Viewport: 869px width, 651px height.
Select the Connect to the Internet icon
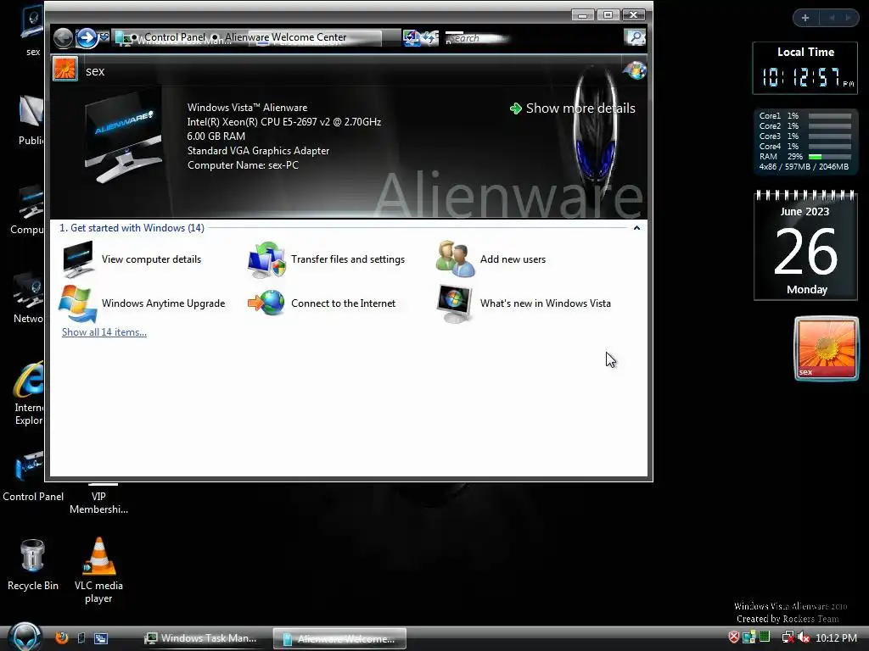coord(266,303)
